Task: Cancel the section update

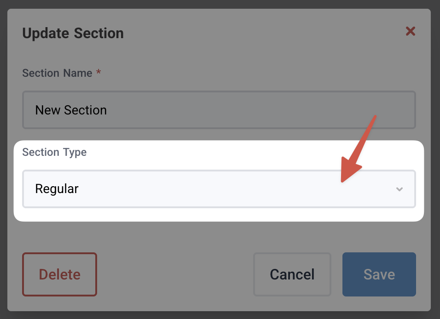Action: coord(292,274)
